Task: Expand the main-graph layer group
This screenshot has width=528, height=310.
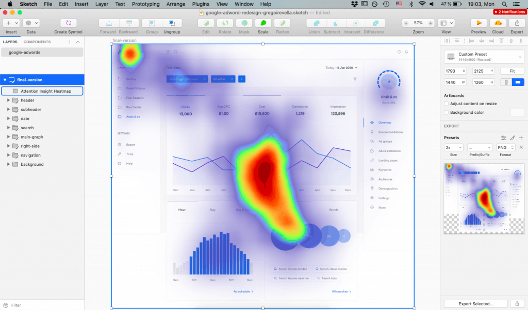Action: click(x=8, y=137)
